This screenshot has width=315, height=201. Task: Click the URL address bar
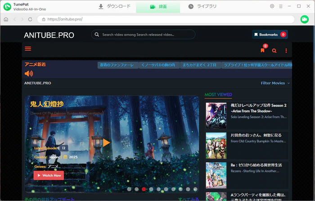point(166,19)
